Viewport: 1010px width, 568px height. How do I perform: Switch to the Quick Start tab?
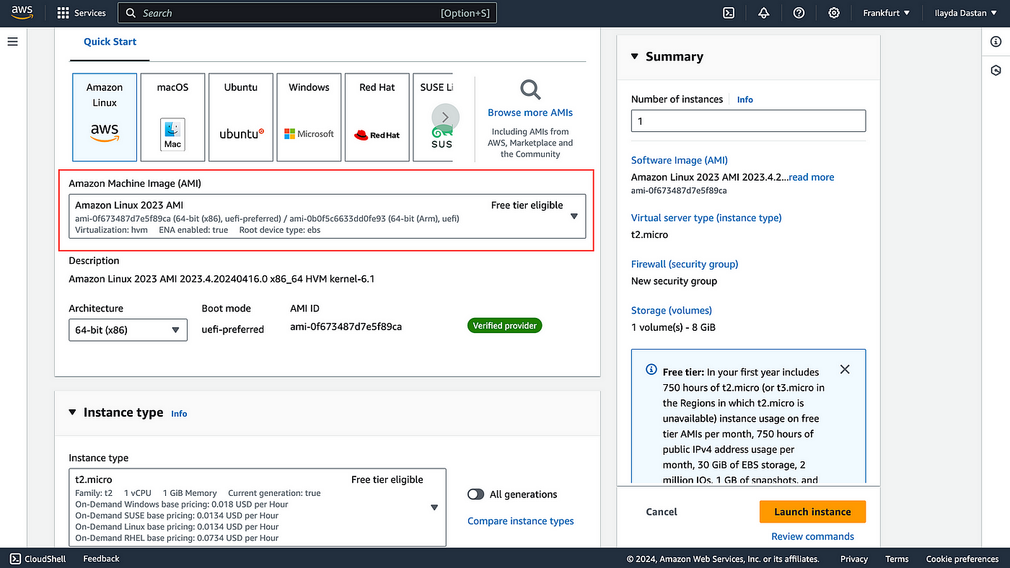pyautogui.click(x=110, y=42)
